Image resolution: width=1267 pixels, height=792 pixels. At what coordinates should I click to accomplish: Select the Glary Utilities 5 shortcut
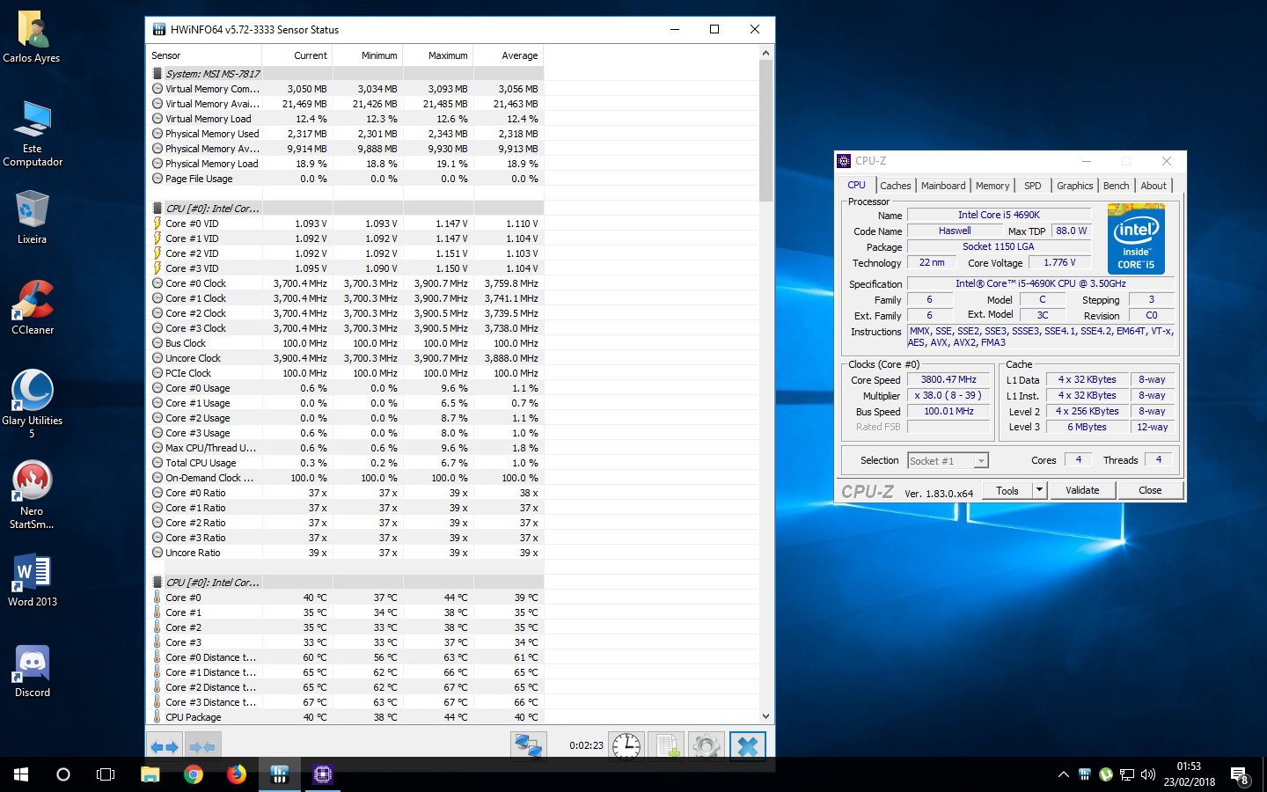tap(33, 404)
